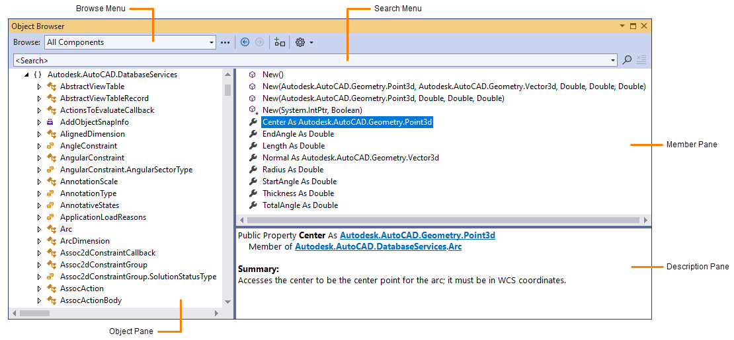Viewport: 734px width, 340px height.
Task: Click the TotalAngle property wrench icon
Action: point(253,205)
